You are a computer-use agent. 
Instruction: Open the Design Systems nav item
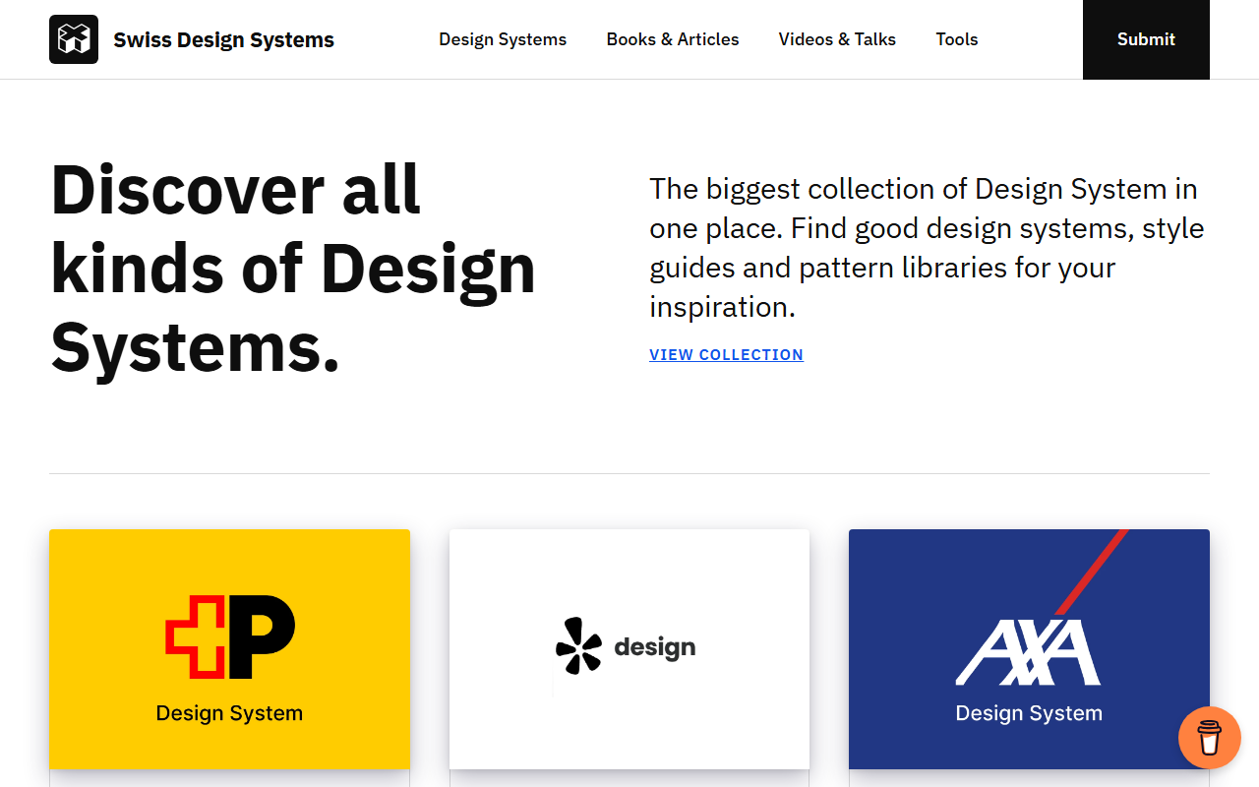click(503, 39)
